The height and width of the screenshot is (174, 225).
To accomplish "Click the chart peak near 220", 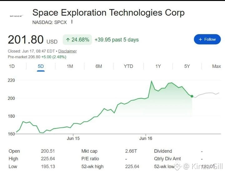I will pyautogui.click(x=151, y=81).
